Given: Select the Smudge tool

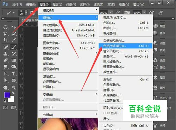Looking at the screenshot, I should pyautogui.click(x=5, y=67).
